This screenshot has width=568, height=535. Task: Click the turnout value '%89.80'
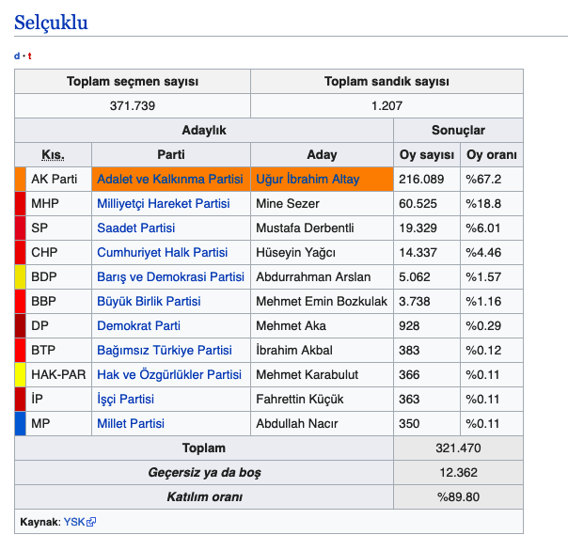[x=458, y=497]
